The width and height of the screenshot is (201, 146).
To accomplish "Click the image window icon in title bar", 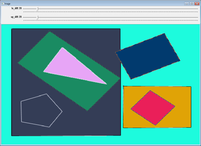I will (x=3, y=4).
